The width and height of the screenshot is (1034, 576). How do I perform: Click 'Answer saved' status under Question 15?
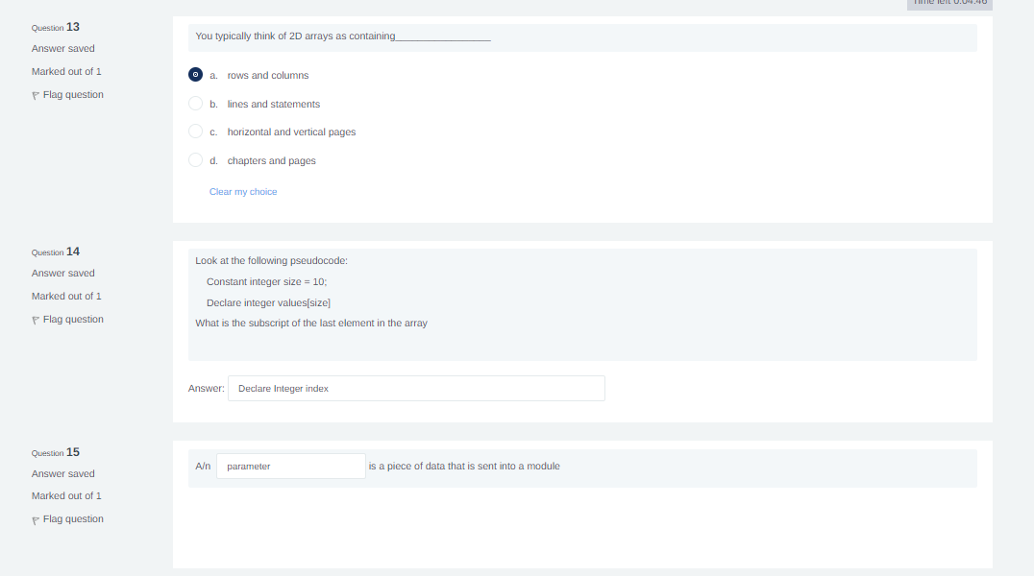tap(63, 474)
